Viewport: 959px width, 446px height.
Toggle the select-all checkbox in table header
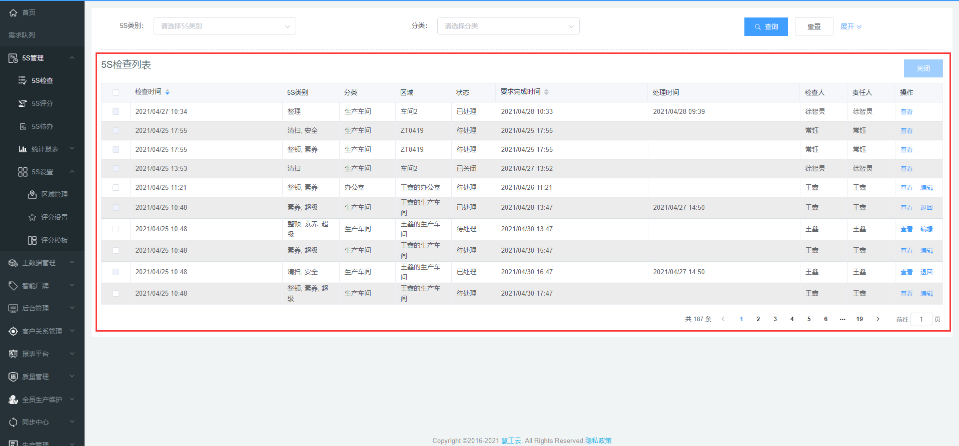(x=116, y=92)
